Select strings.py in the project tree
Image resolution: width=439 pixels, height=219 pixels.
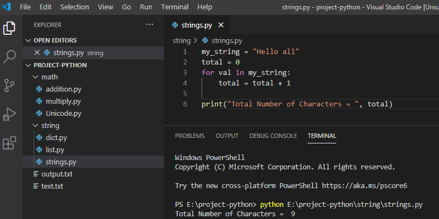click(61, 162)
